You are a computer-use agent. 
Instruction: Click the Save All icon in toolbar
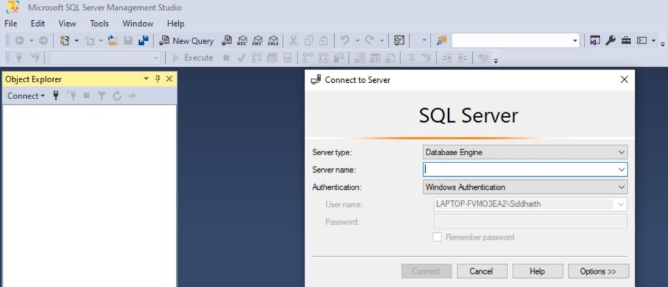pos(144,40)
